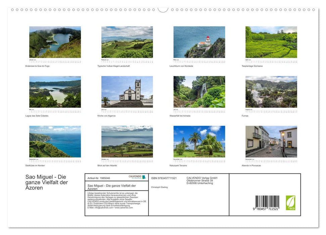Image resolution: width=326 pixels, height=235 pixels.
Task: Click the Wasserfall bei Achada caption
Action: click(x=180, y=115)
